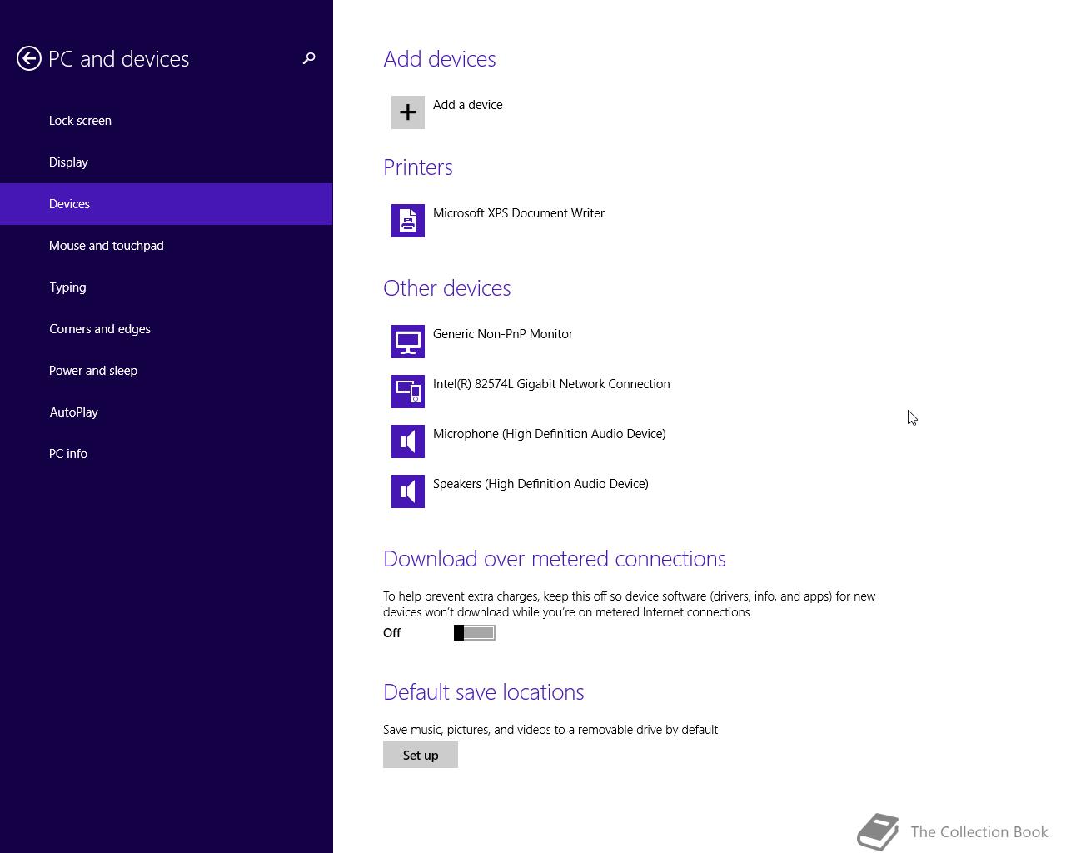Open the AutoPlay settings

pos(167,412)
